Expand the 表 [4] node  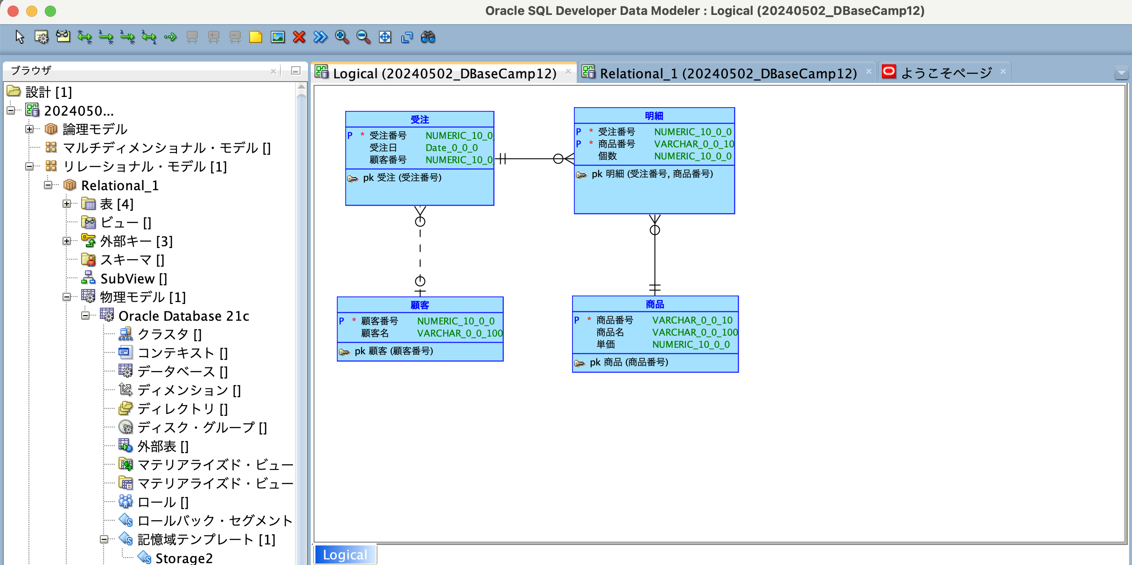tap(67, 204)
